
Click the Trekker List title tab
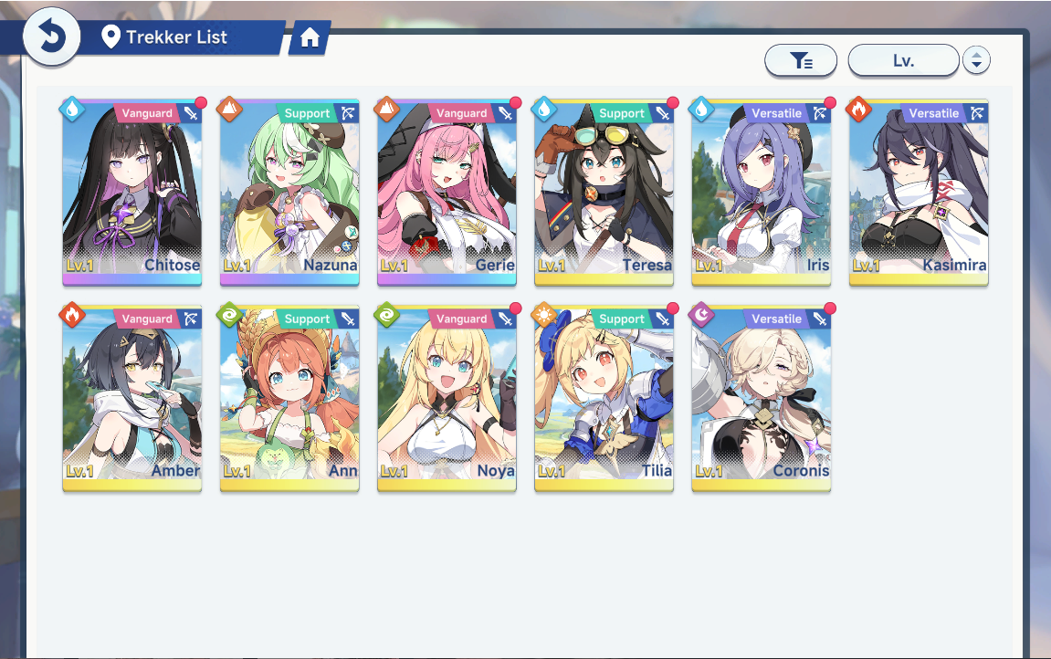[176, 37]
